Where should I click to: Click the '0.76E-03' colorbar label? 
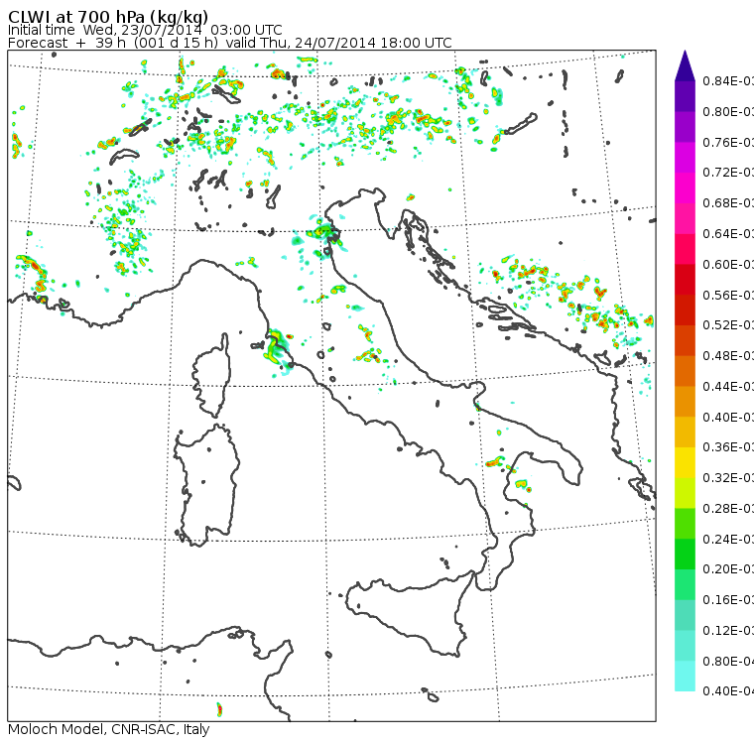pyautogui.click(x=728, y=142)
